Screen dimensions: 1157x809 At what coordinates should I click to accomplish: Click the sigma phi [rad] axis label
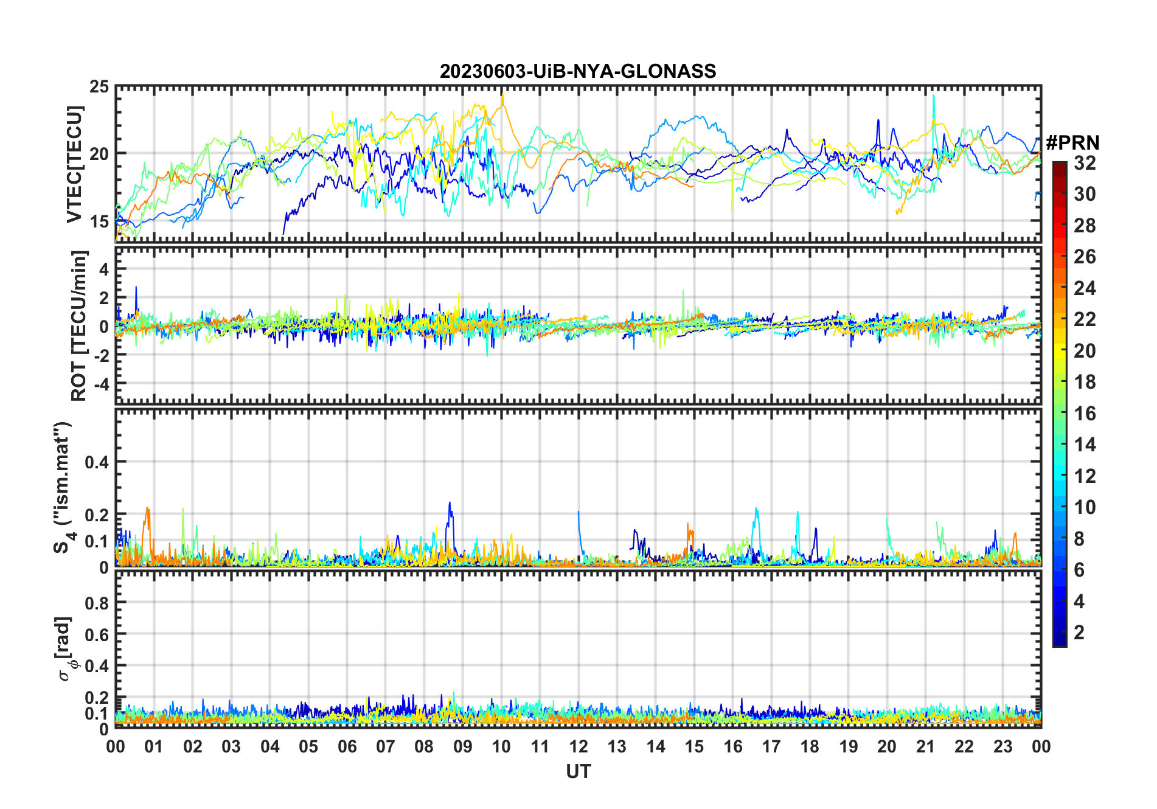(64, 649)
